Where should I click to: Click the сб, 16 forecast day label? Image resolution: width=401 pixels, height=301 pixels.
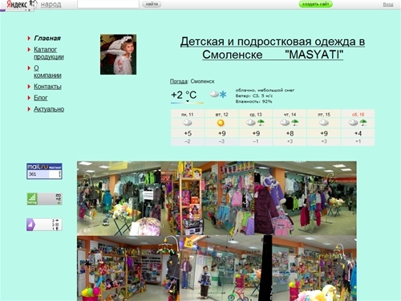(x=358, y=115)
